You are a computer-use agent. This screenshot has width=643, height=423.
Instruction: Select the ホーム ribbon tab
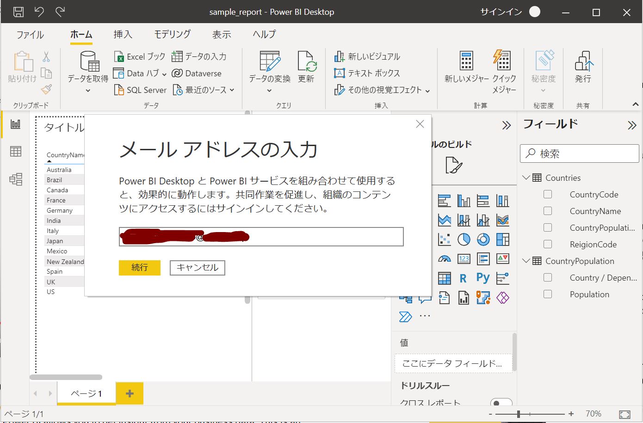(81, 34)
